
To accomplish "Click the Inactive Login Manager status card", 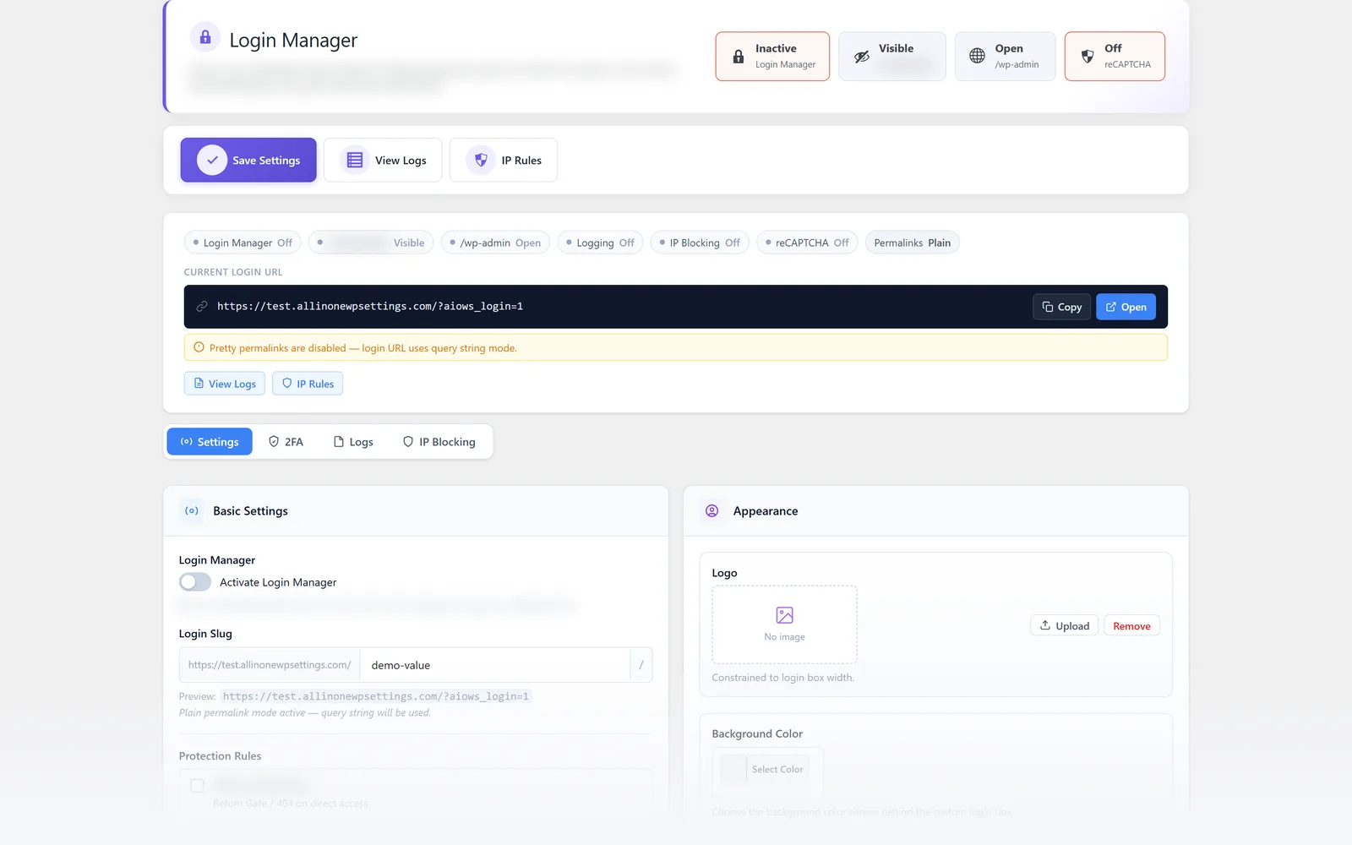I will pos(772,57).
